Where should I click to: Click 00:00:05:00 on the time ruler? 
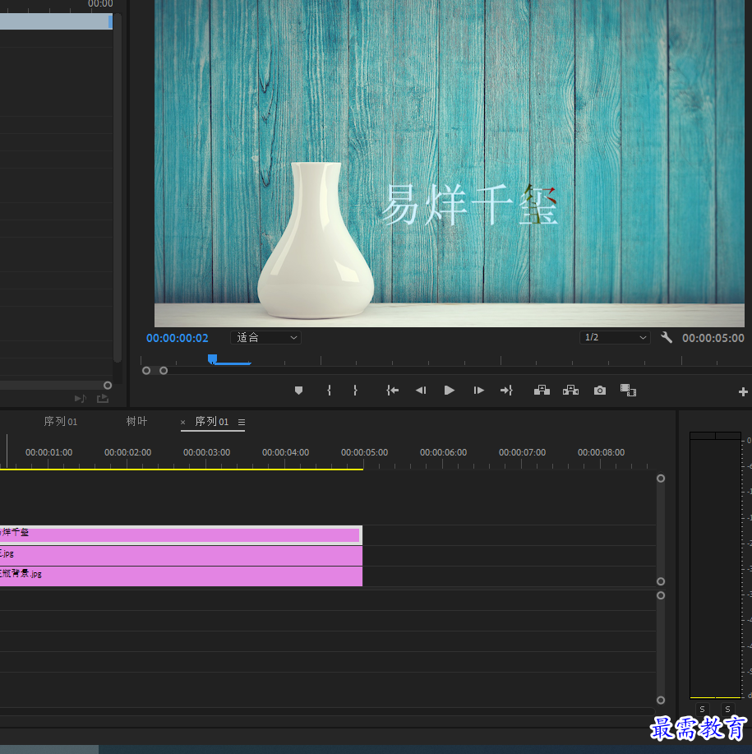click(364, 452)
